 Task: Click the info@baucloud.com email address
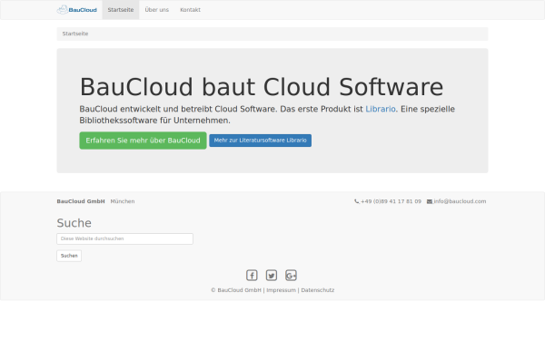click(x=460, y=201)
